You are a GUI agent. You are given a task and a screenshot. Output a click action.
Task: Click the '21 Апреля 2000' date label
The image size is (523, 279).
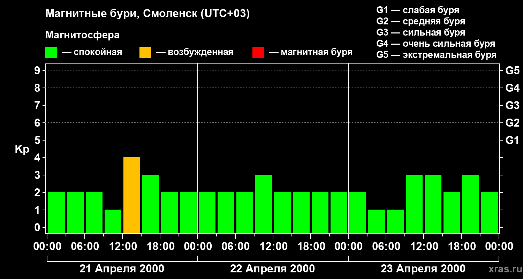(x=122, y=269)
